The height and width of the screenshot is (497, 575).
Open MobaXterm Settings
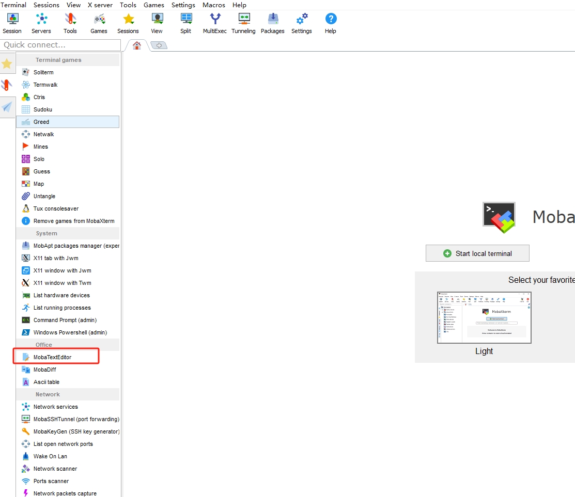pyautogui.click(x=302, y=23)
